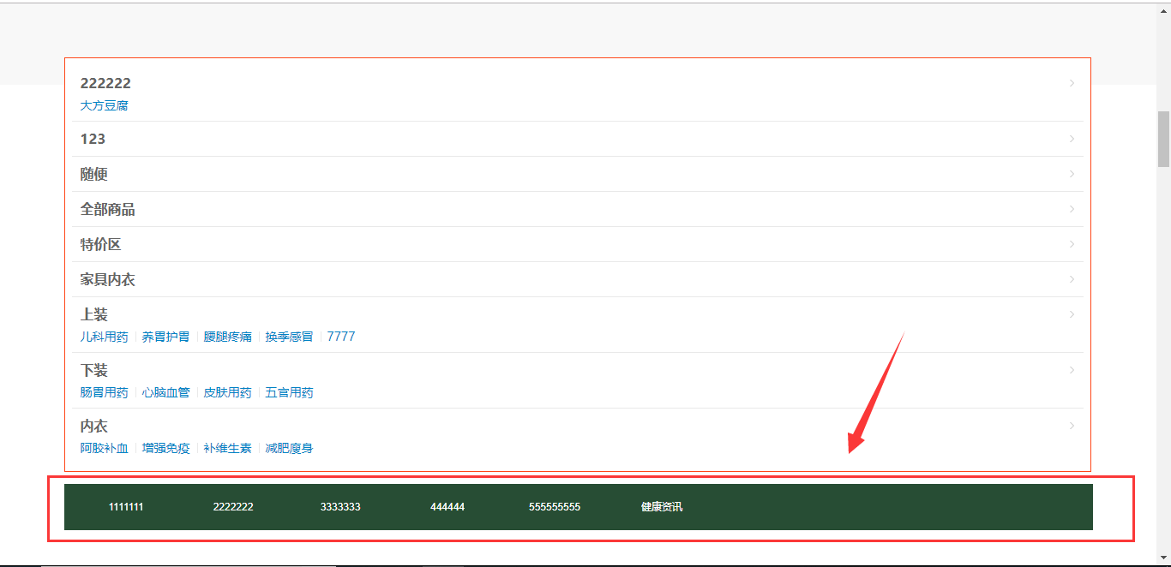This screenshot has width=1171, height=567.
Task: Open the 3333333 navigation menu item
Action: [340, 507]
